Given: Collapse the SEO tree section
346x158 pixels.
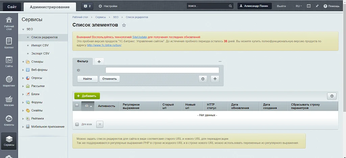Looking at the screenshot, I should (23, 29).
